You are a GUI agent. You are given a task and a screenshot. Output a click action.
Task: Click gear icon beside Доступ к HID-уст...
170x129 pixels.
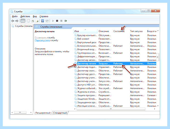75,85
